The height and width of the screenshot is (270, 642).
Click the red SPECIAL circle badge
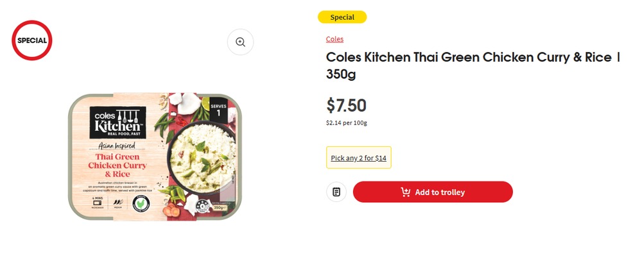click(x=31, y=40)
